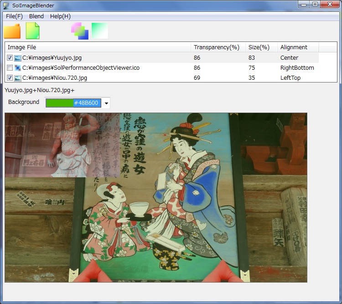Click the Background label
The width and height of the screenshot is (342, 304).
(x=24, y=102)
